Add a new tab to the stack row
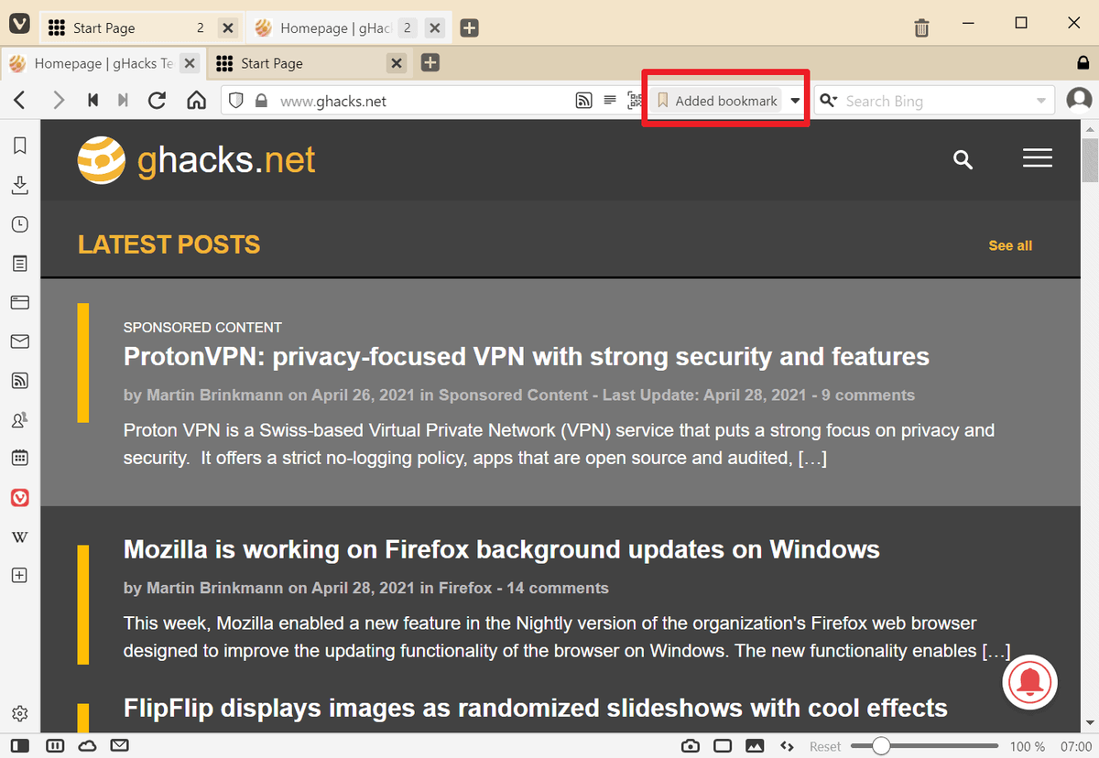Image resolution: width=1099 pixels, height=758 pixels. click(430, 63)
